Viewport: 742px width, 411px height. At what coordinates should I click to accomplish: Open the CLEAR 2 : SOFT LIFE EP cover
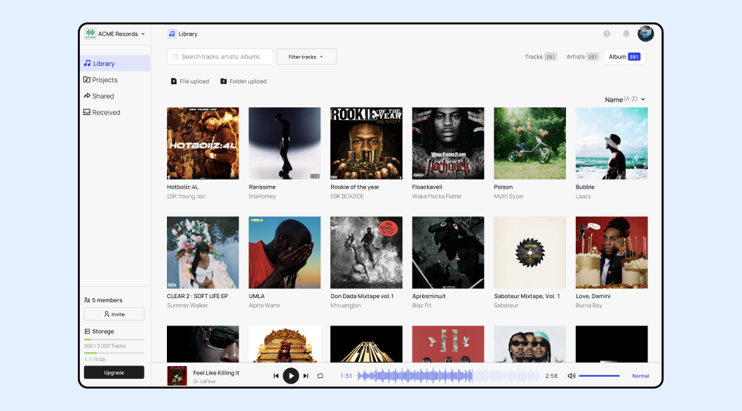pyautogui.click(x=203, y=252)
